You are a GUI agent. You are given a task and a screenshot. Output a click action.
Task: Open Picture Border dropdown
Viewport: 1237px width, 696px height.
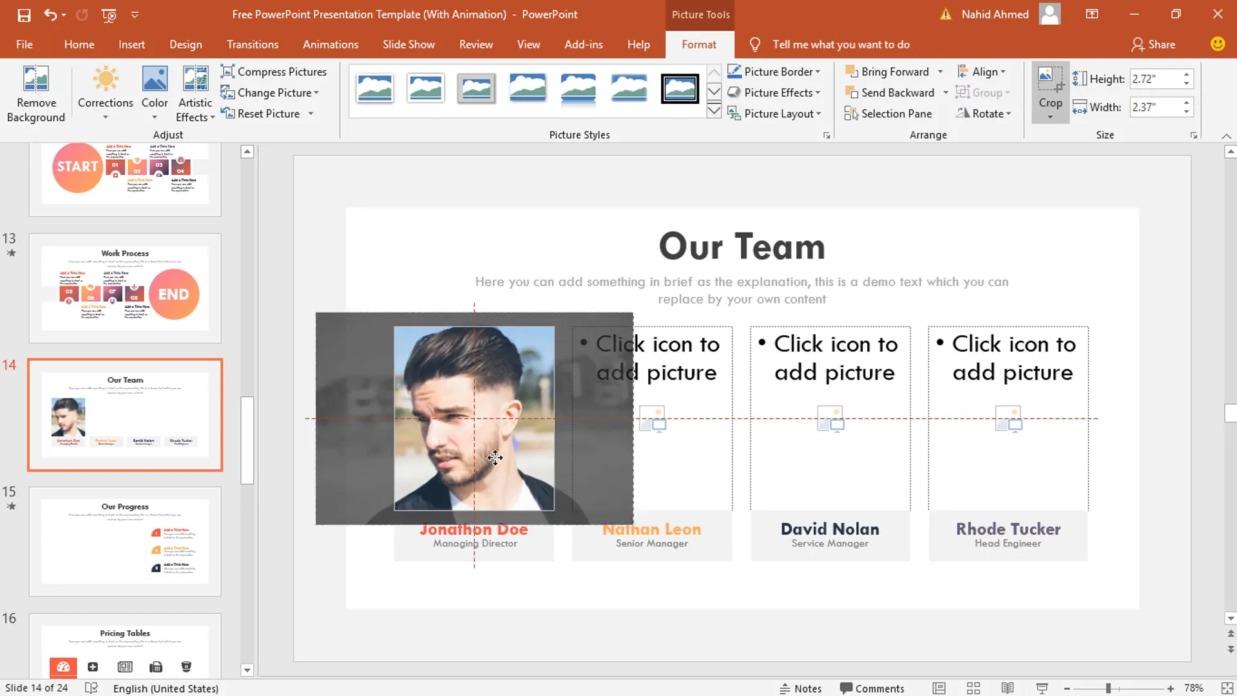[x=774, y=72]
